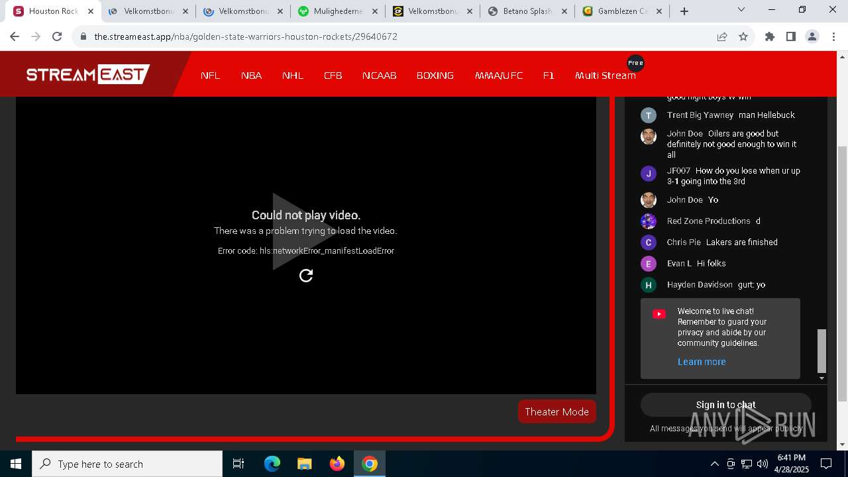The height and width of the screenshot is (477, 848).
Task: Open the browser side panel icon
Action: point(791,36)
